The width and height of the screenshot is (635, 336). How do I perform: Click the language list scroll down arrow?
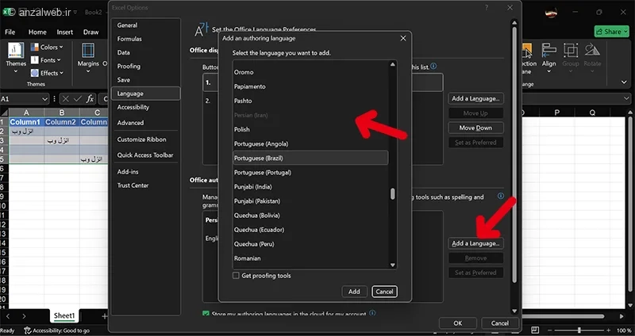point(392,265)
